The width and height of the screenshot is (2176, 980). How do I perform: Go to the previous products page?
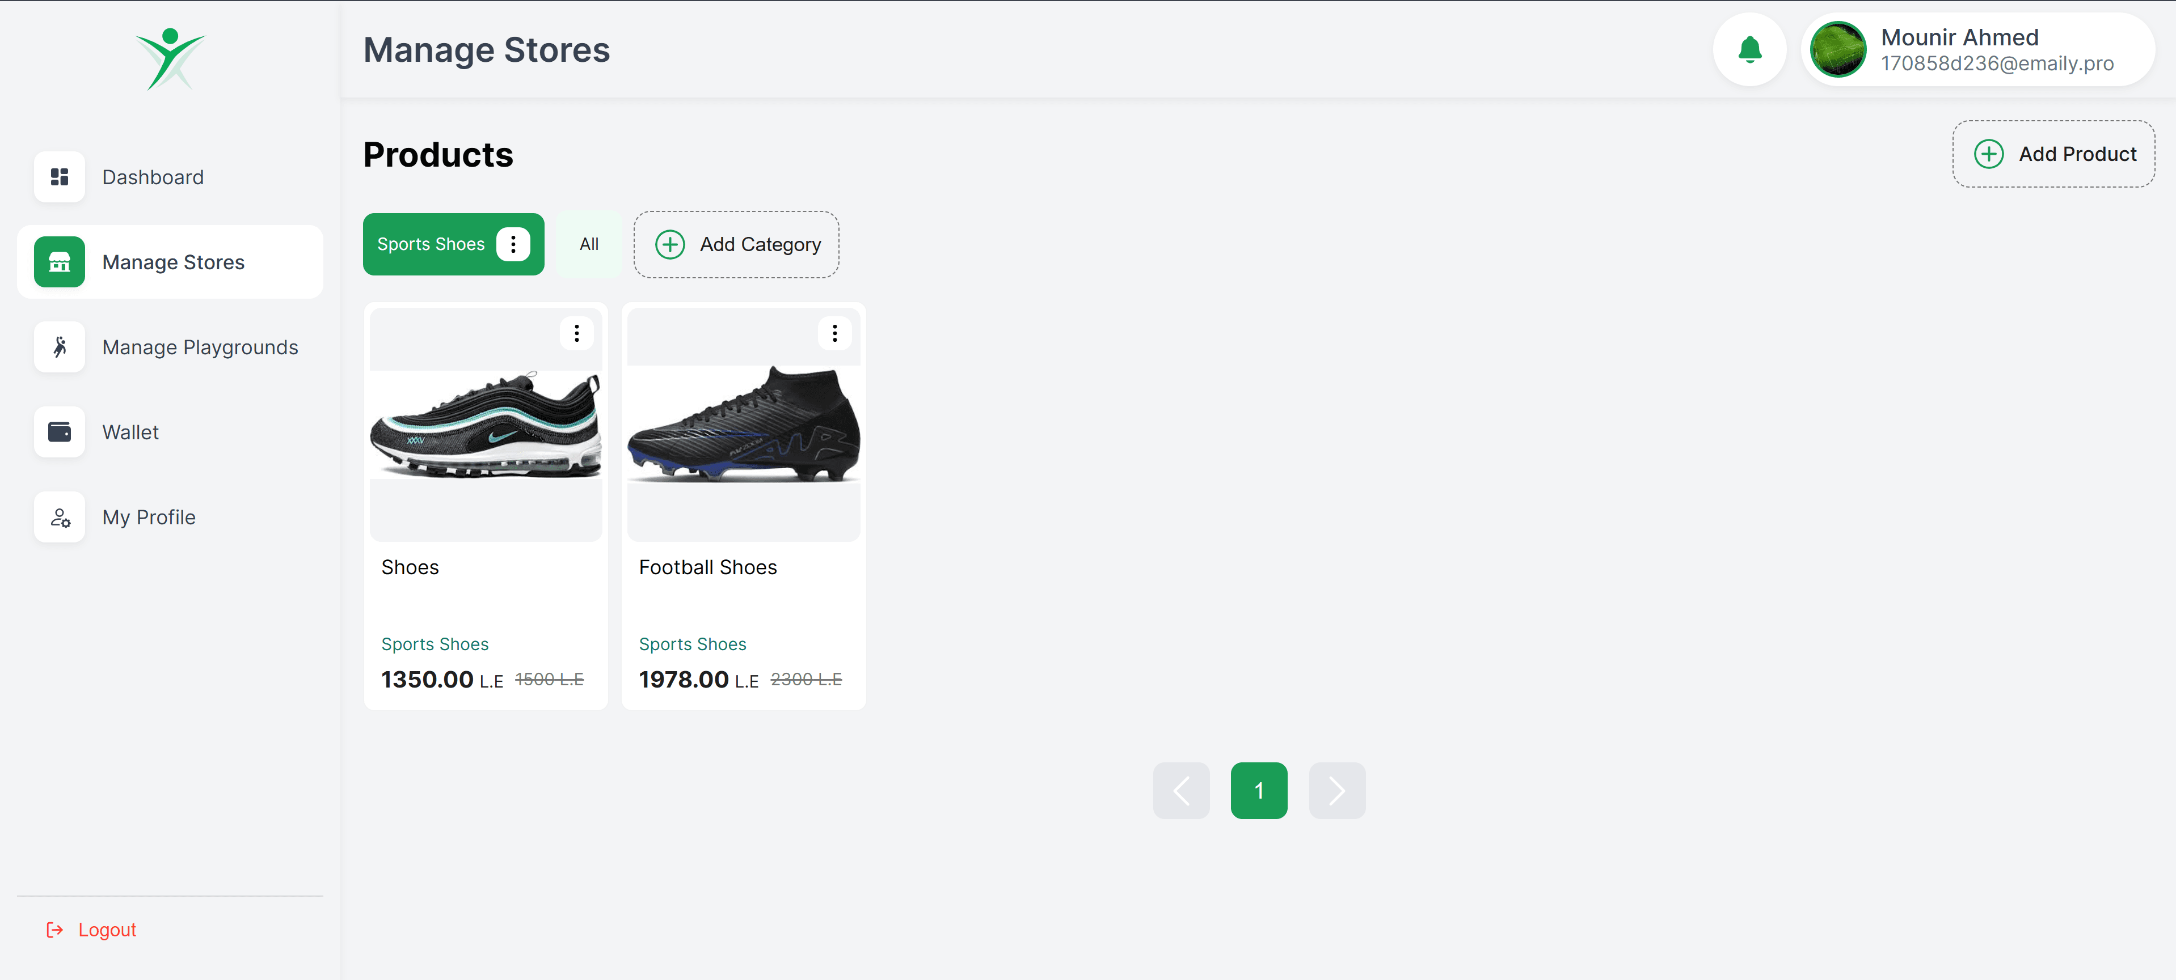click(1181, 791)
